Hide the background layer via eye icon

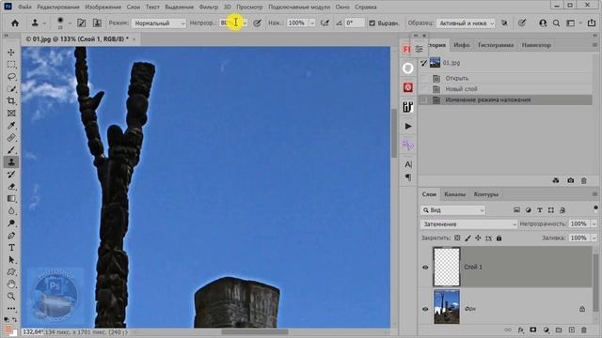pyautogui.click(x=425, y=309)
